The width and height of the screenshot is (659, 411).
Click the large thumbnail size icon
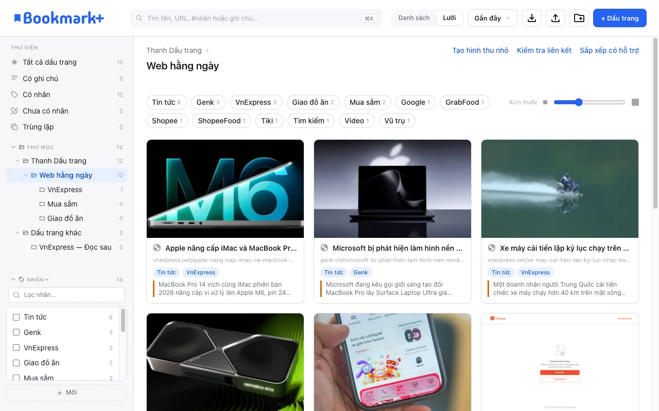tap(635, 102)
